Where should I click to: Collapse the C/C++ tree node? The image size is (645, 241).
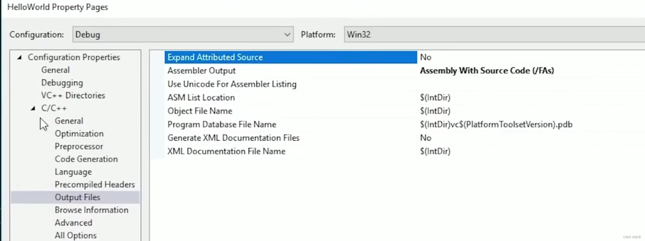tap(33, 108)
